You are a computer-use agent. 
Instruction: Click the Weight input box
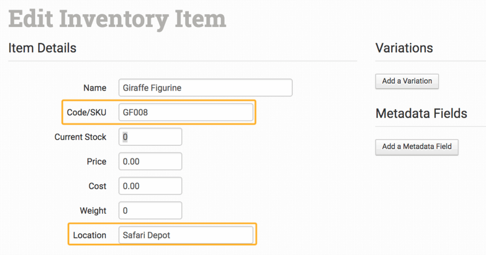point(150,211)
